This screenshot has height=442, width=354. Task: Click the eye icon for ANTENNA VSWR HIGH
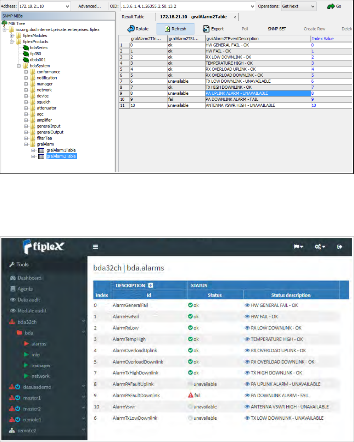247,407
